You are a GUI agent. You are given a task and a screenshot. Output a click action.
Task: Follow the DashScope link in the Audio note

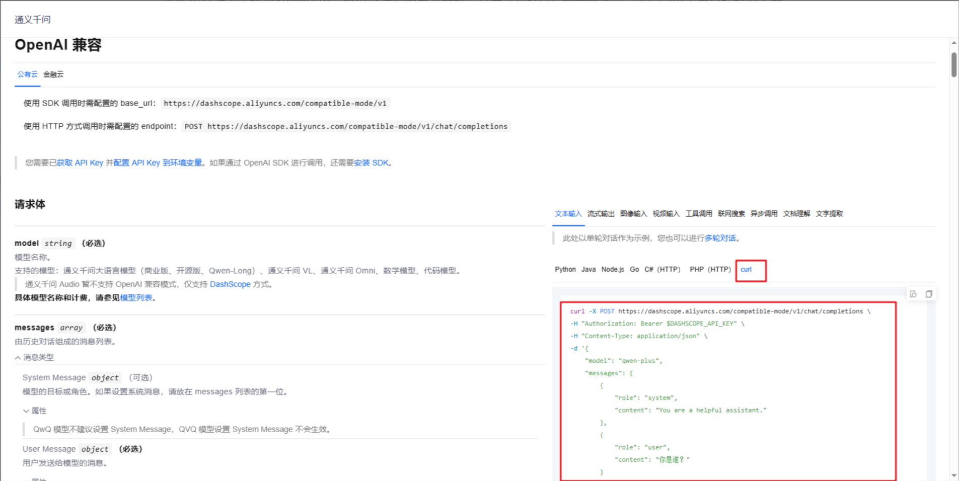click(x=230, y=284)
